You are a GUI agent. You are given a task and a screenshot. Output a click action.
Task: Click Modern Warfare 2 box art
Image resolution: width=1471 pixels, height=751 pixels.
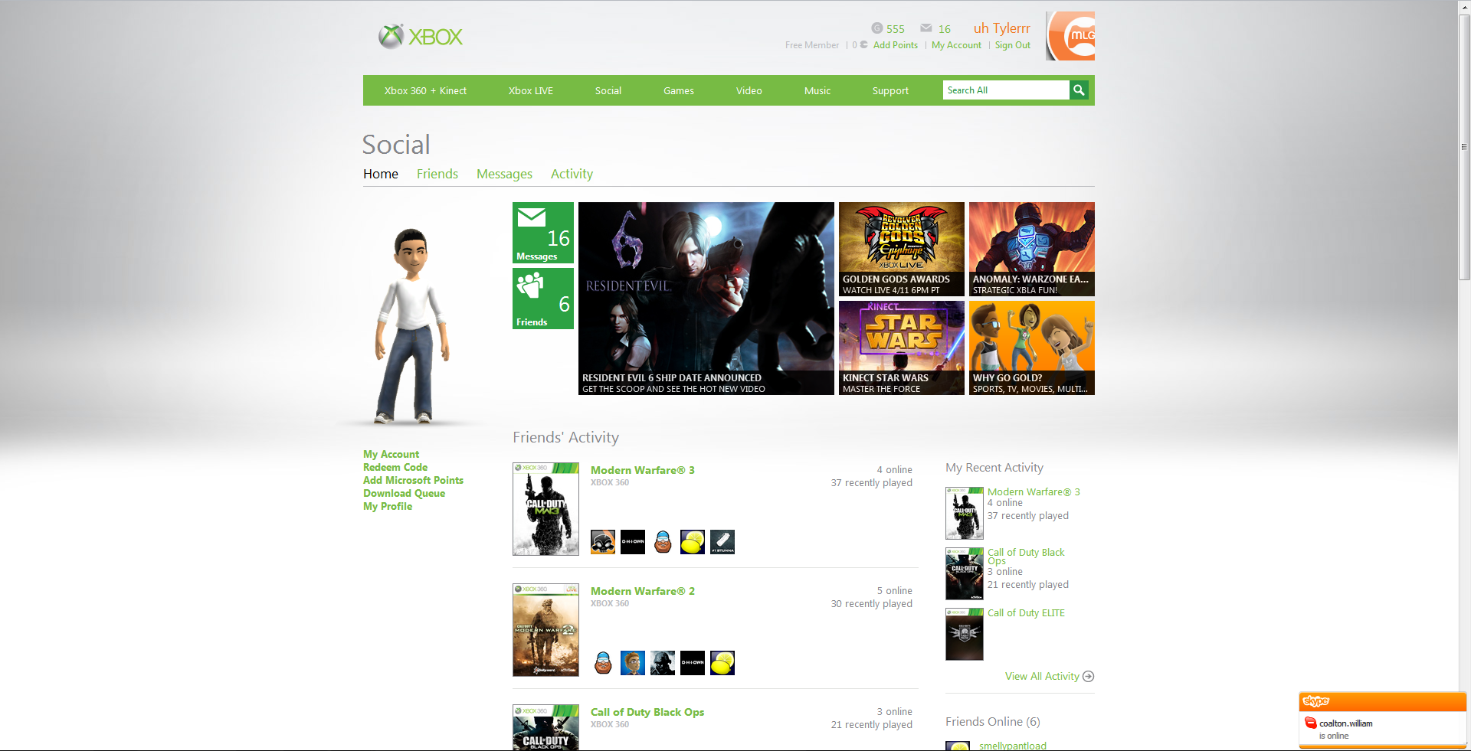(545, 630)
